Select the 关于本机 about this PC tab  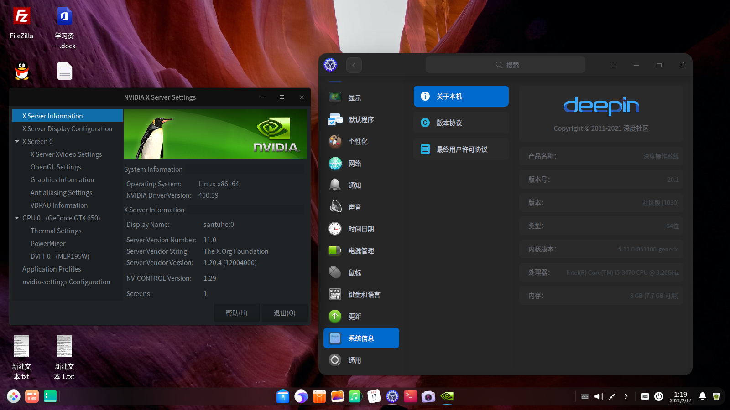click(x=461, y=96)
